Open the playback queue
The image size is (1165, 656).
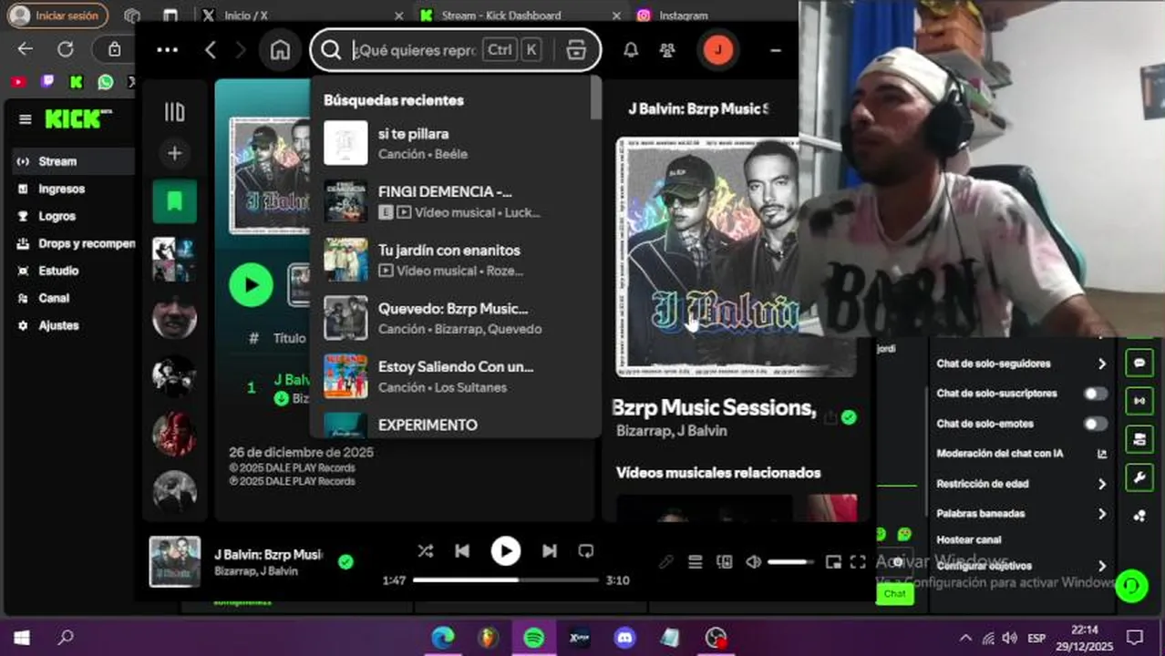click(695, 562)
